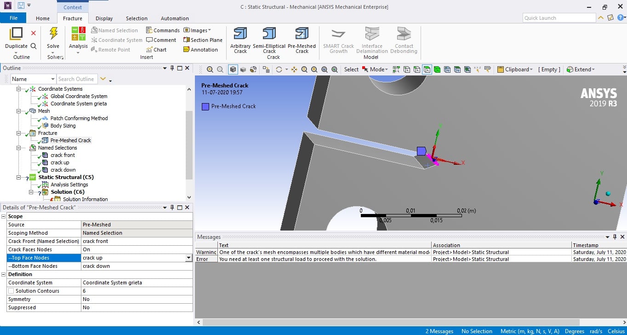Click the red delete X in Outline group

point(34,33)
